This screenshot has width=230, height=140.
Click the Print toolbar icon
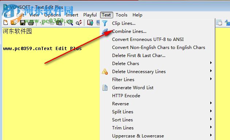[x=31, y=23]
